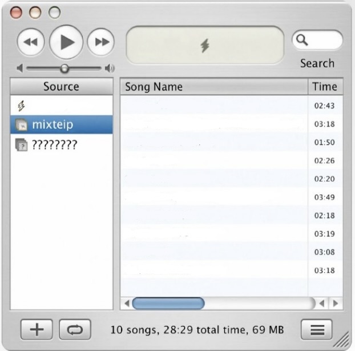Image resolution: width=355 pixels, height=351 pixels.
Task: Select the song with time 03:08
Action: (x=232, y=252)
